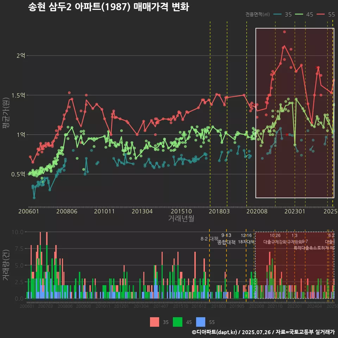The width and height of the screenshot is (338, 338).
Task: Click the 1.5억 y-axis label
Action: (x=18, y=95)
